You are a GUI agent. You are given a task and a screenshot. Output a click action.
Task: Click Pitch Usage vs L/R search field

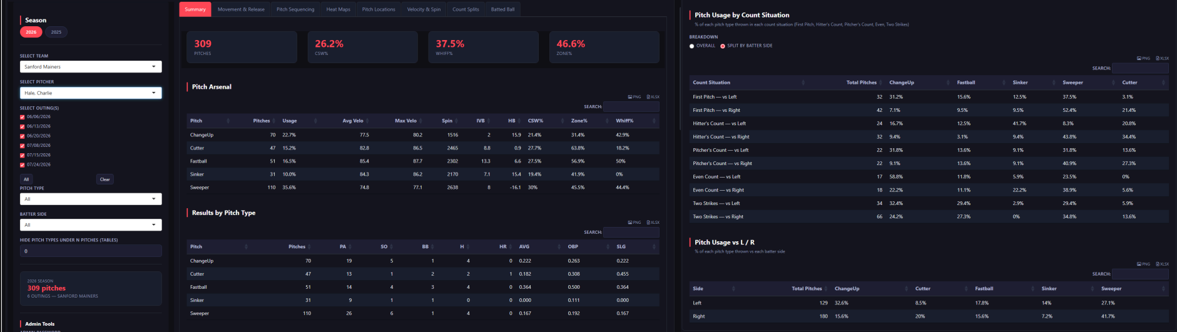[x=1141, y=274]
